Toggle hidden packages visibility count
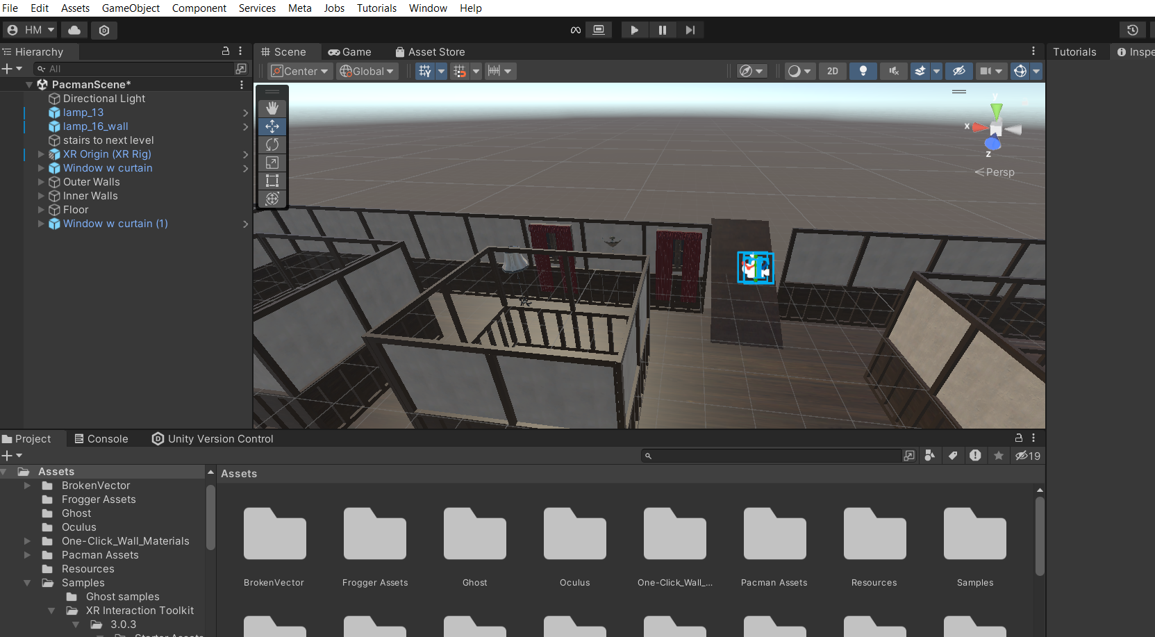Screen dimensions: 1155x637 [x=1028, y=456]
